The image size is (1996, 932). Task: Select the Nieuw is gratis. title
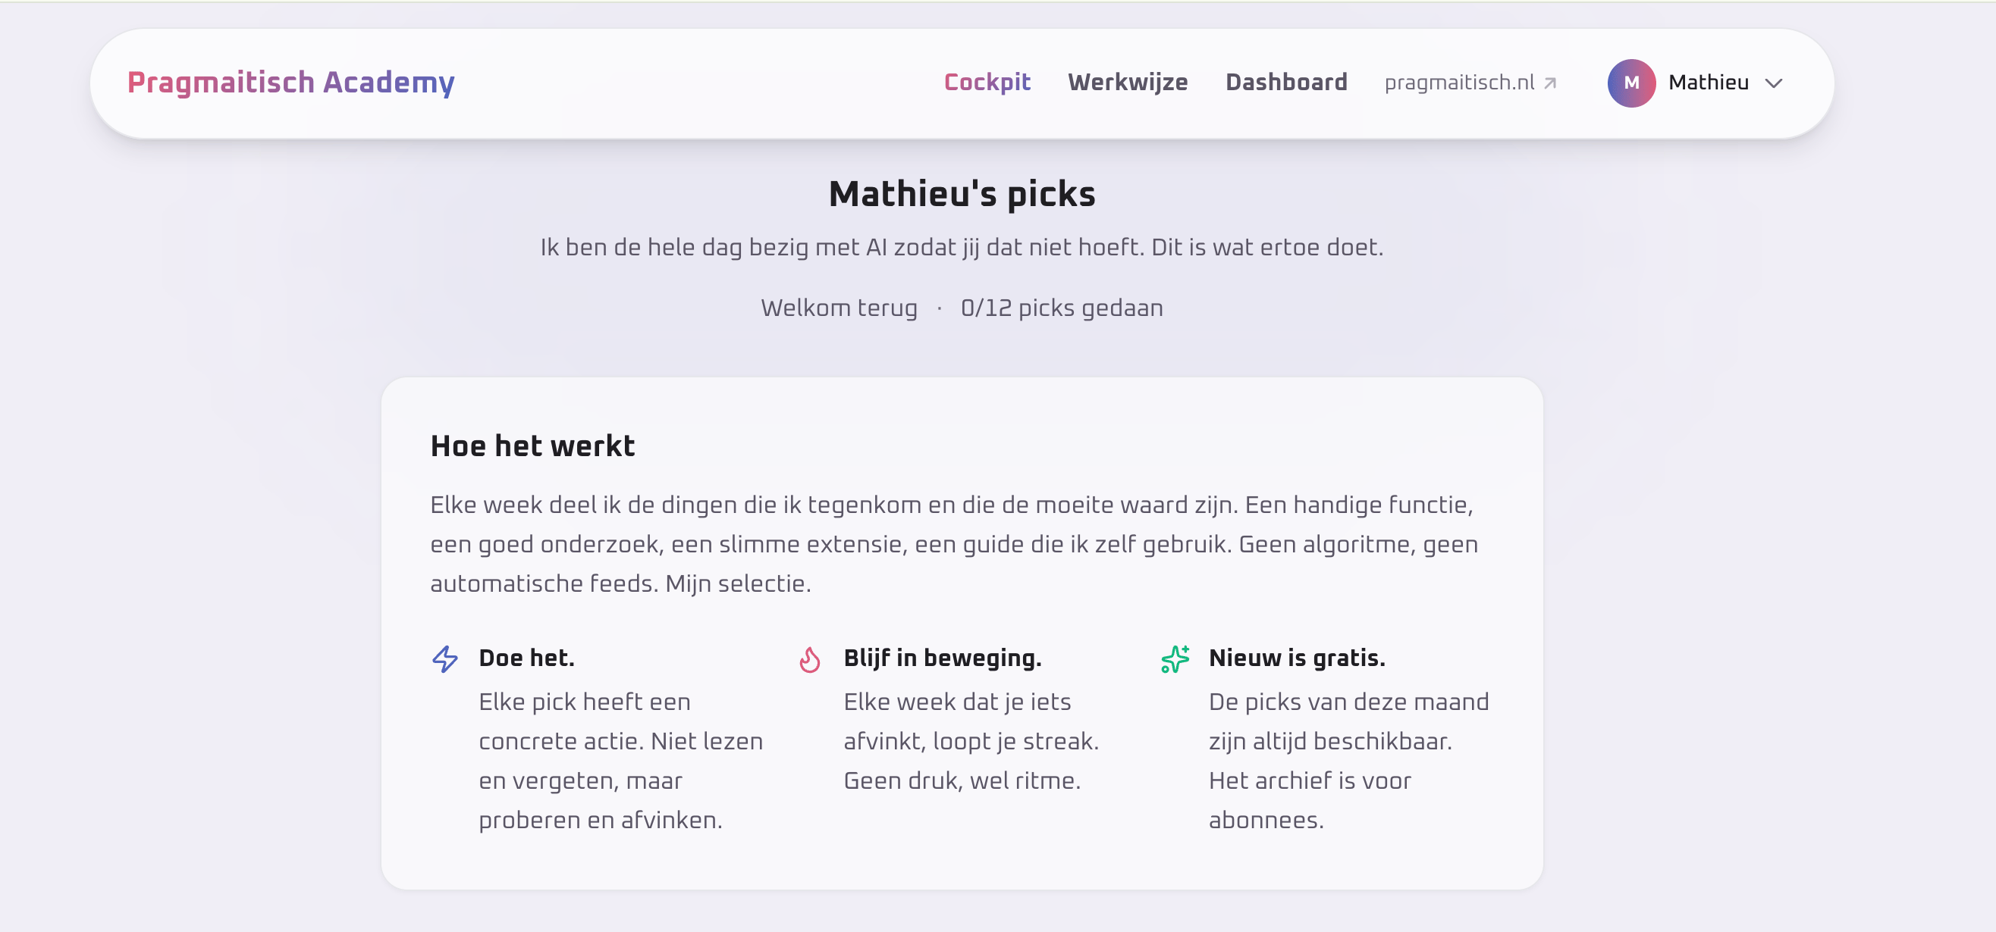click(x=1296, y=658)
